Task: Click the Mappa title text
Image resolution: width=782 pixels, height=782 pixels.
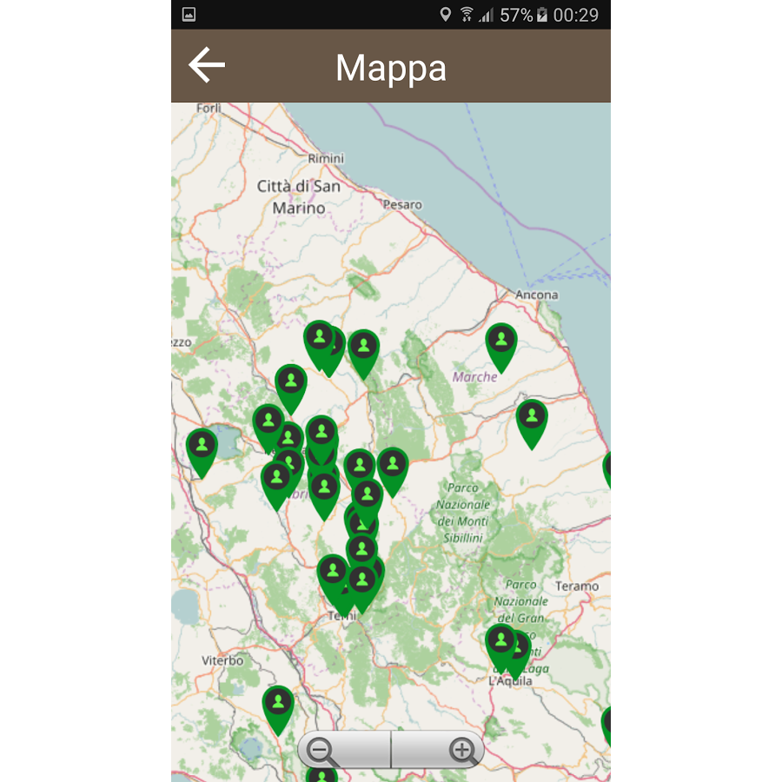Action: [x=391, y=68]
